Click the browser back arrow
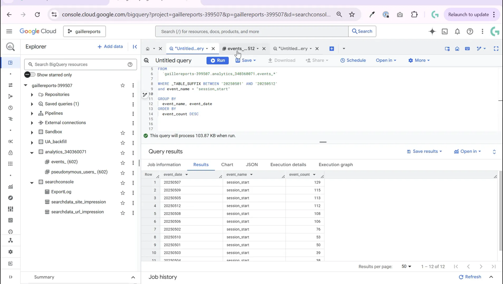The height and width of the screenshot is (284, 503). click(9, 14)
